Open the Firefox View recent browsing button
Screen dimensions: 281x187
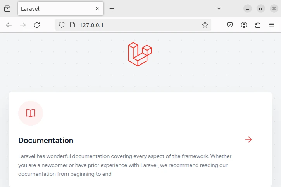pos(7,8)
